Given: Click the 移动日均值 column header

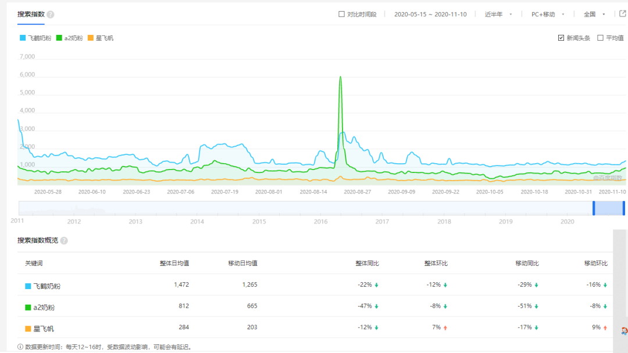Looking at the screenshot, I should (x=242, y=264).
